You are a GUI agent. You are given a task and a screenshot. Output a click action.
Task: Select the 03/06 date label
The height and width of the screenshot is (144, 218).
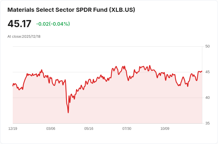pos(51,129)
